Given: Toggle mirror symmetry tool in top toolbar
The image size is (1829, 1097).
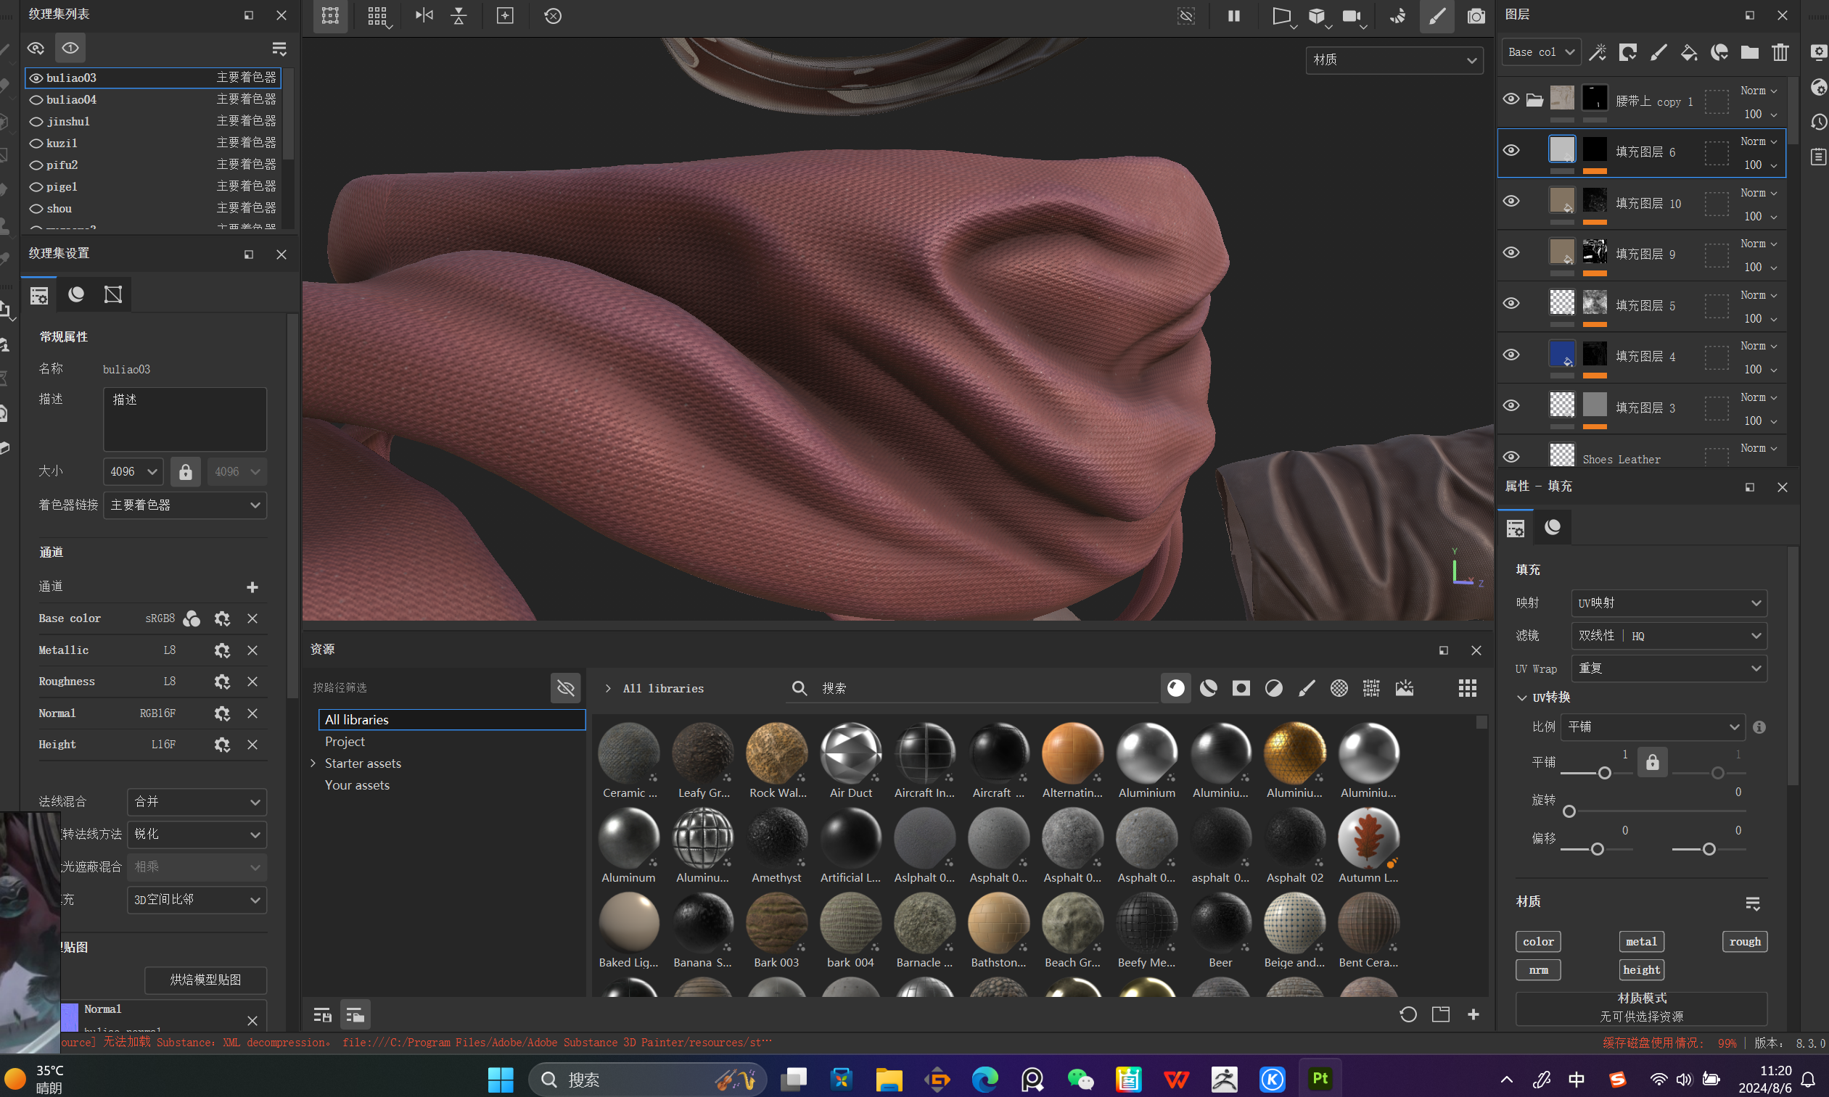Looking at the screenshot, I should (424, 15).
